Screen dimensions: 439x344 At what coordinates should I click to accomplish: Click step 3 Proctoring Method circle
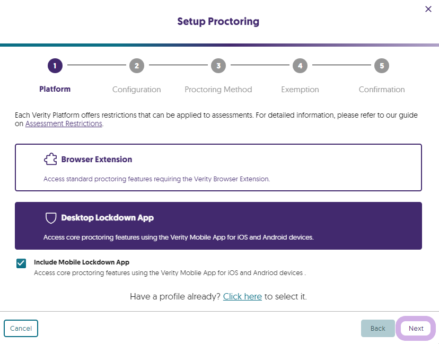coord(218,66)
